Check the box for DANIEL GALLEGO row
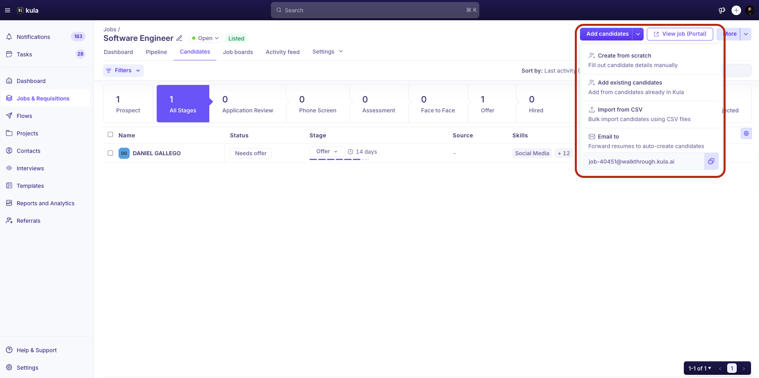This screenshot has height=378, width=759. click(x=111, y=153)
